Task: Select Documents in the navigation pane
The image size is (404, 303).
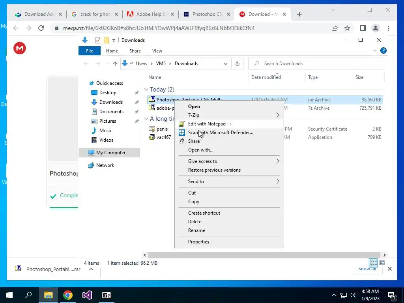Action: 111,112
